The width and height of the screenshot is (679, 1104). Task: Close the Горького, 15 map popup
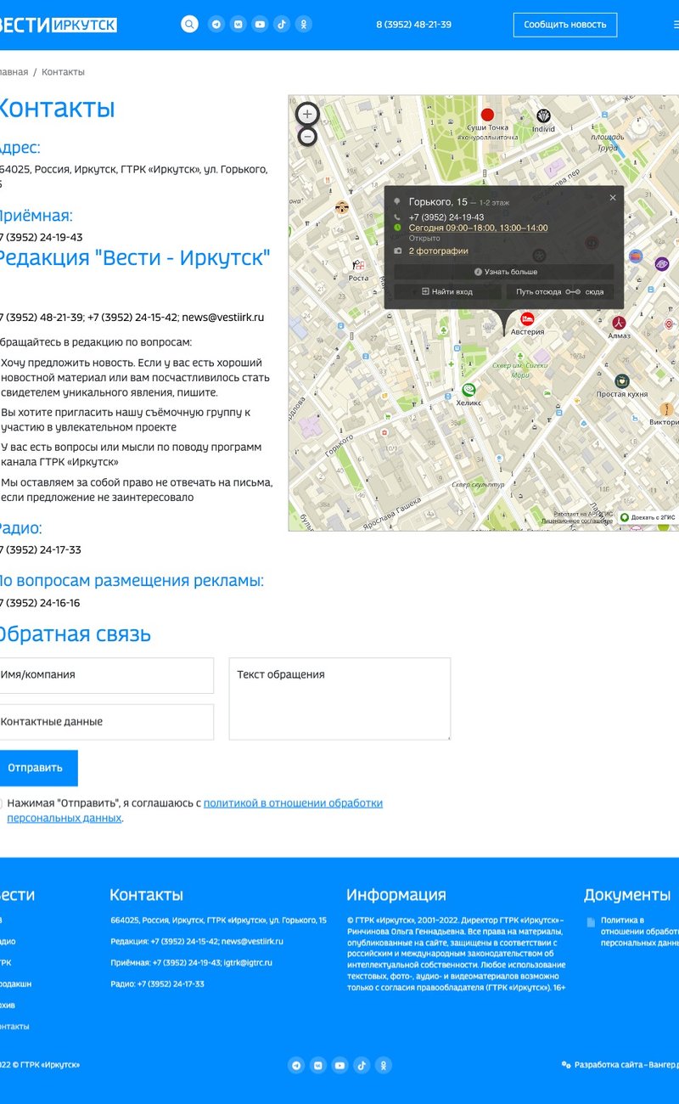tap(613, 197)
